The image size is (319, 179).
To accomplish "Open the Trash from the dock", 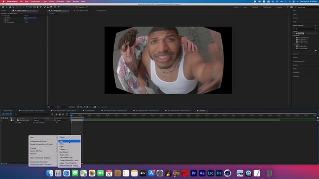I will point(269,173).
